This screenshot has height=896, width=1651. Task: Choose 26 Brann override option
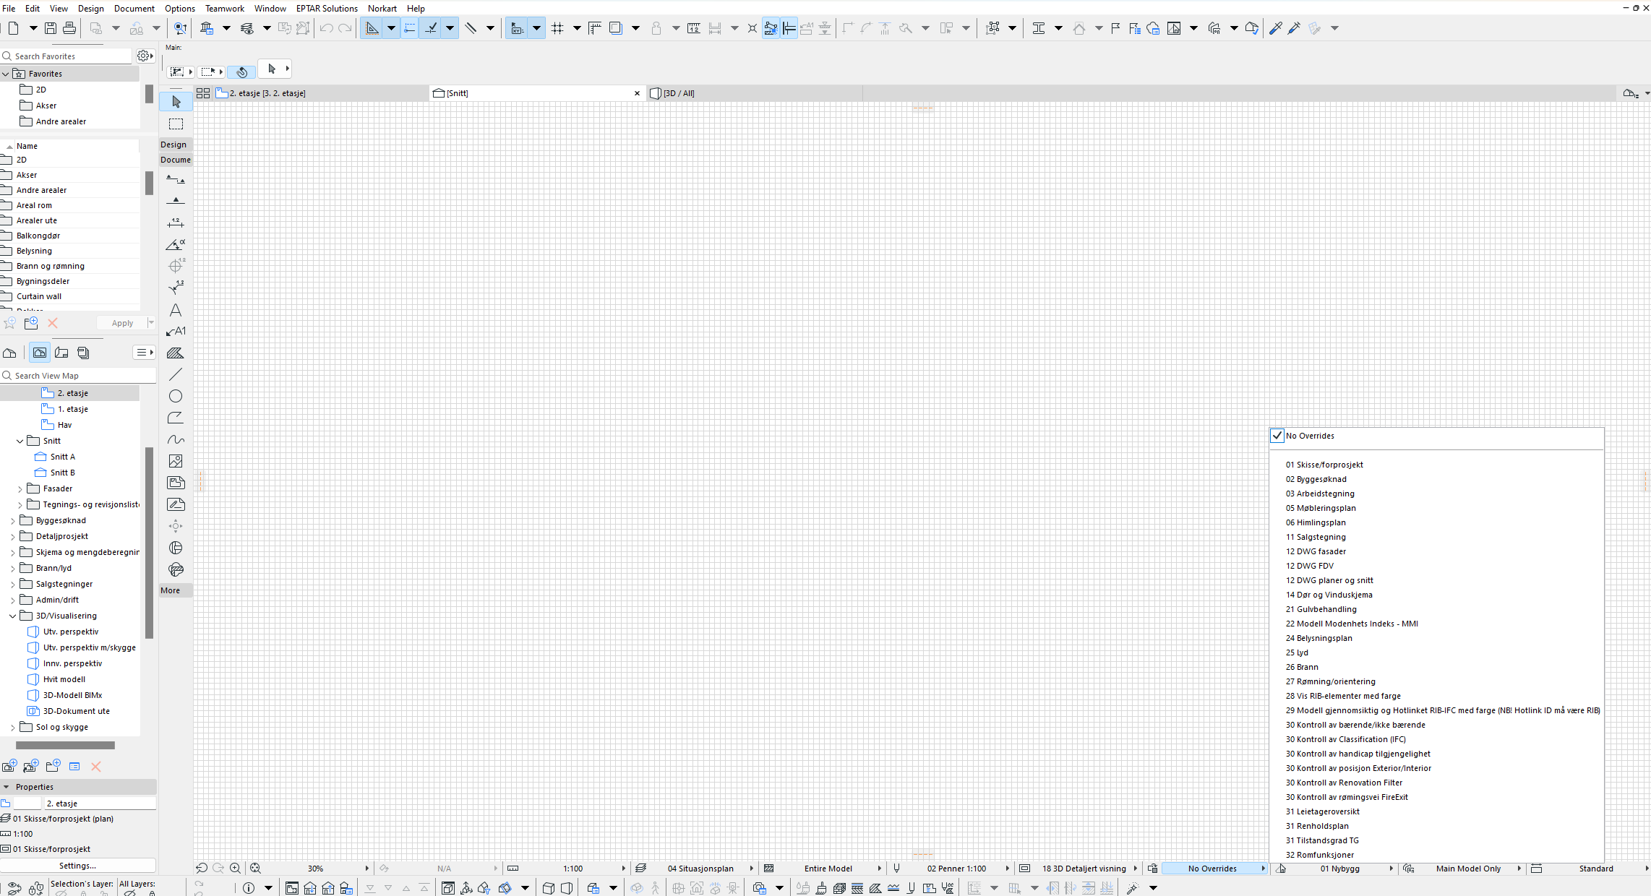pyautogui.click(x=1301, y=667)
